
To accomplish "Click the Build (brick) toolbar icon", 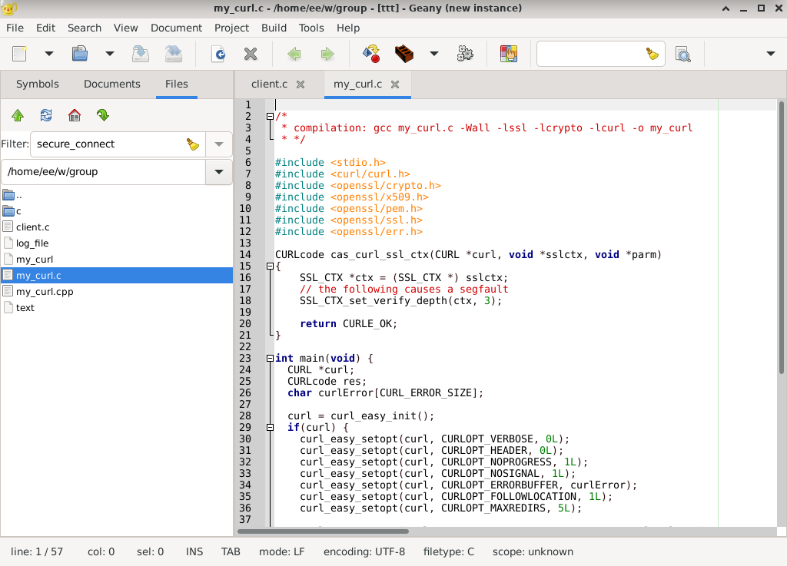I will (x=404, y=54).
